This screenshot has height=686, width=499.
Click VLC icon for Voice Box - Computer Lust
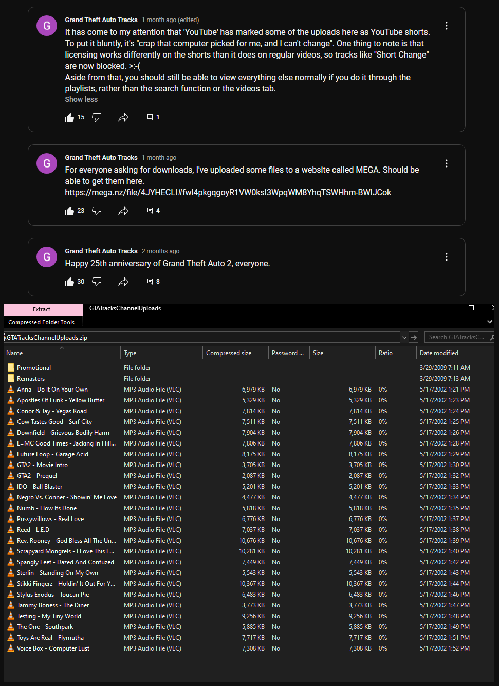pyautogui.click(x=11, y=648)
